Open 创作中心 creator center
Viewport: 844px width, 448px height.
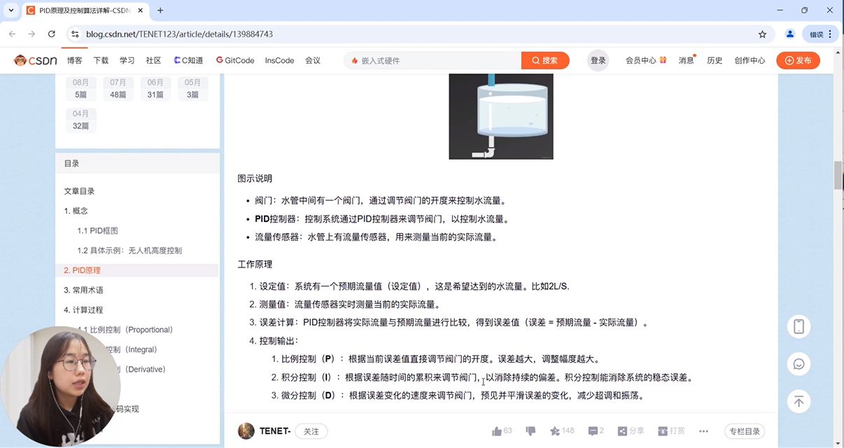[750, 61]
